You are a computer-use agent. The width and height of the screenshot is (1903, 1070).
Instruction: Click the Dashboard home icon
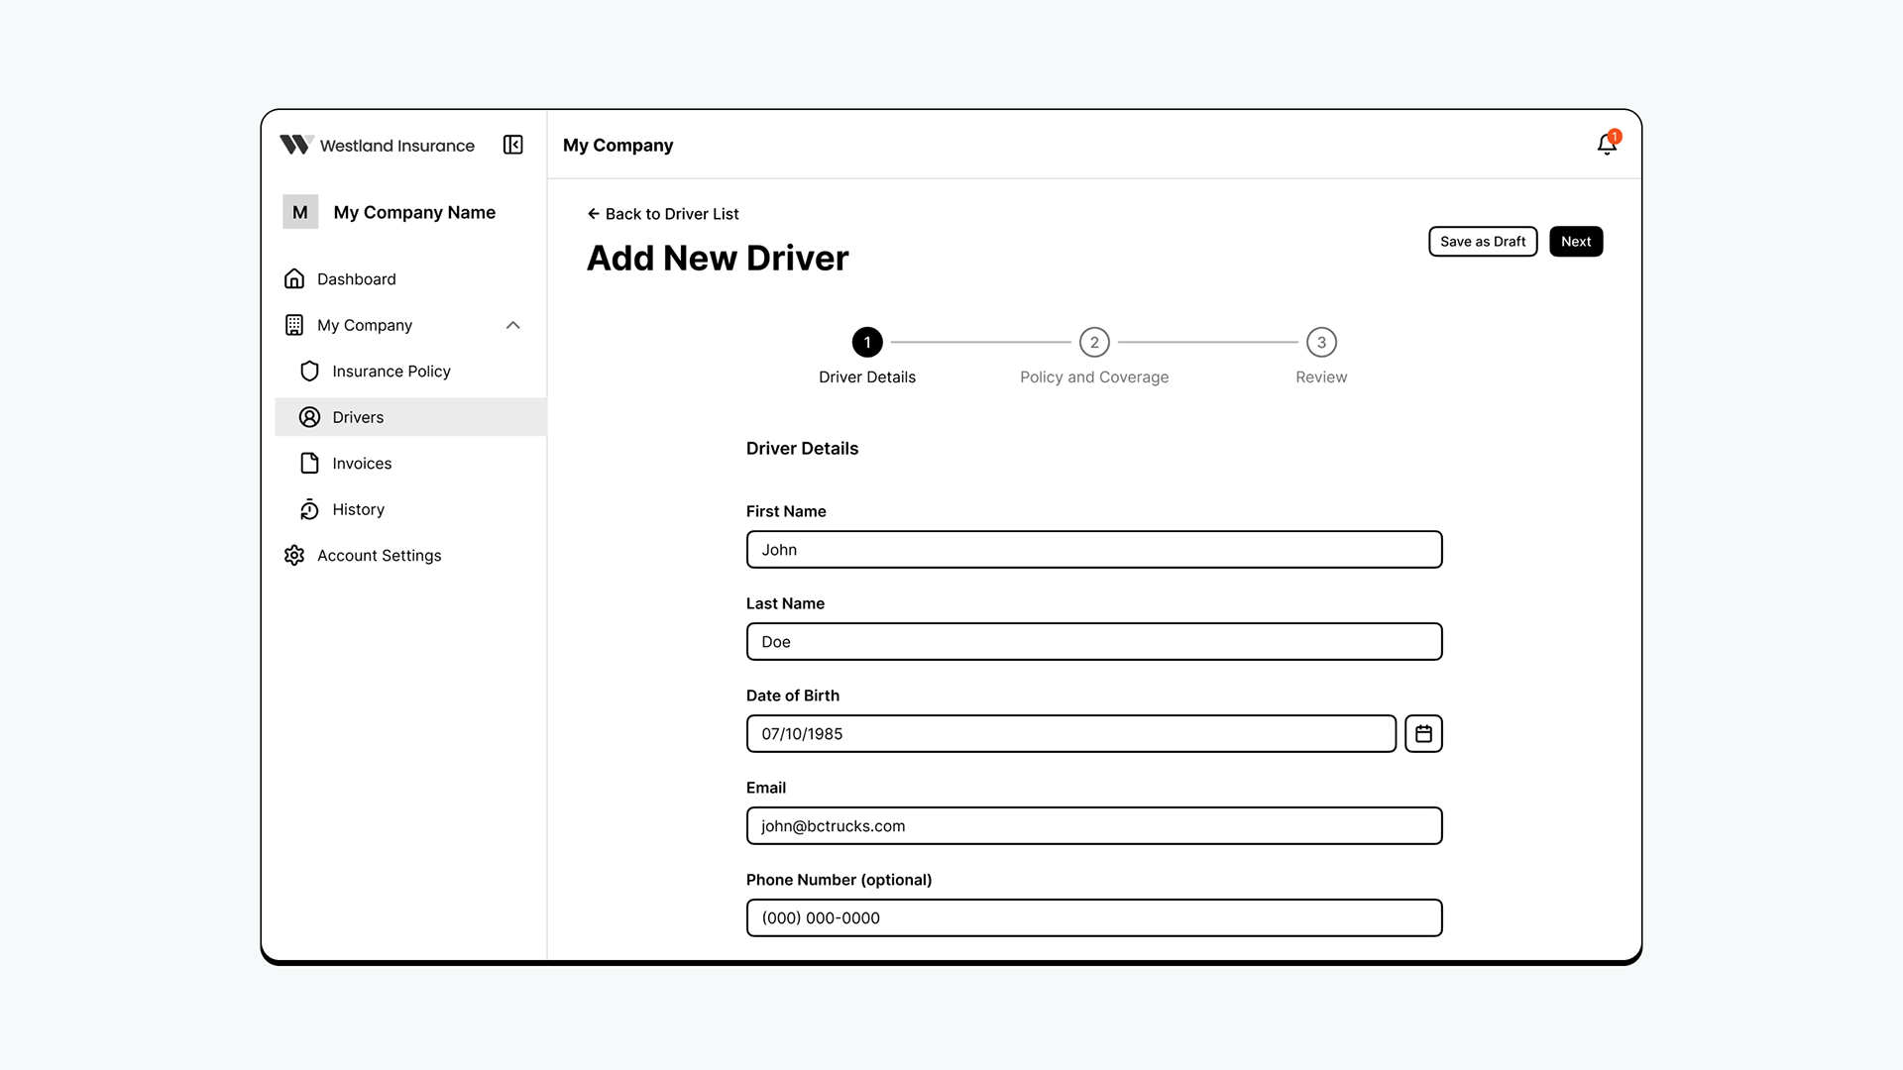[294, 279]
